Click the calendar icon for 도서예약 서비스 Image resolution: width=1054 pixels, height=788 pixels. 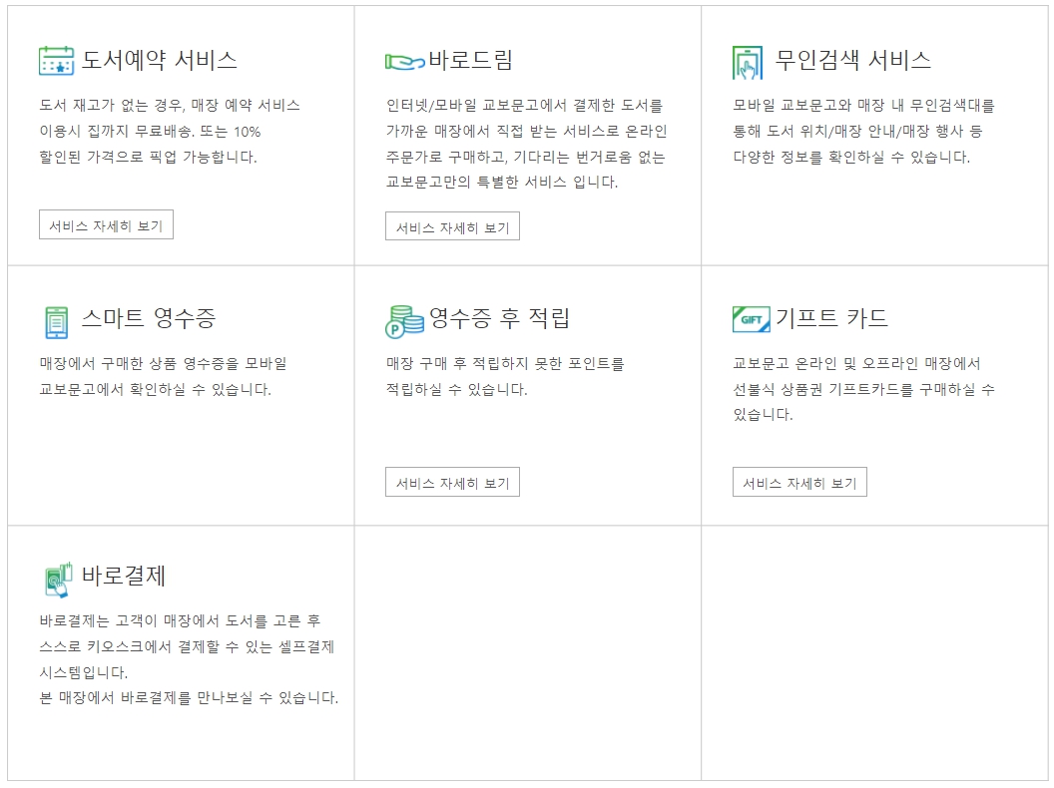(x=55, y=57)
